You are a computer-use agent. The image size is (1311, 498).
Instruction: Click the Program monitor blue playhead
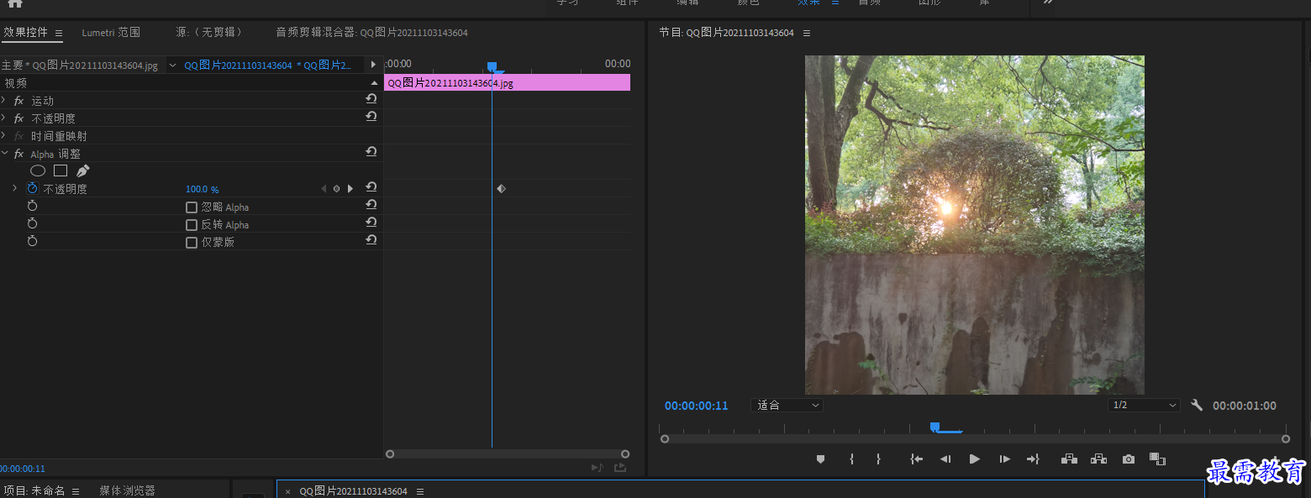(x=935, y=427)
